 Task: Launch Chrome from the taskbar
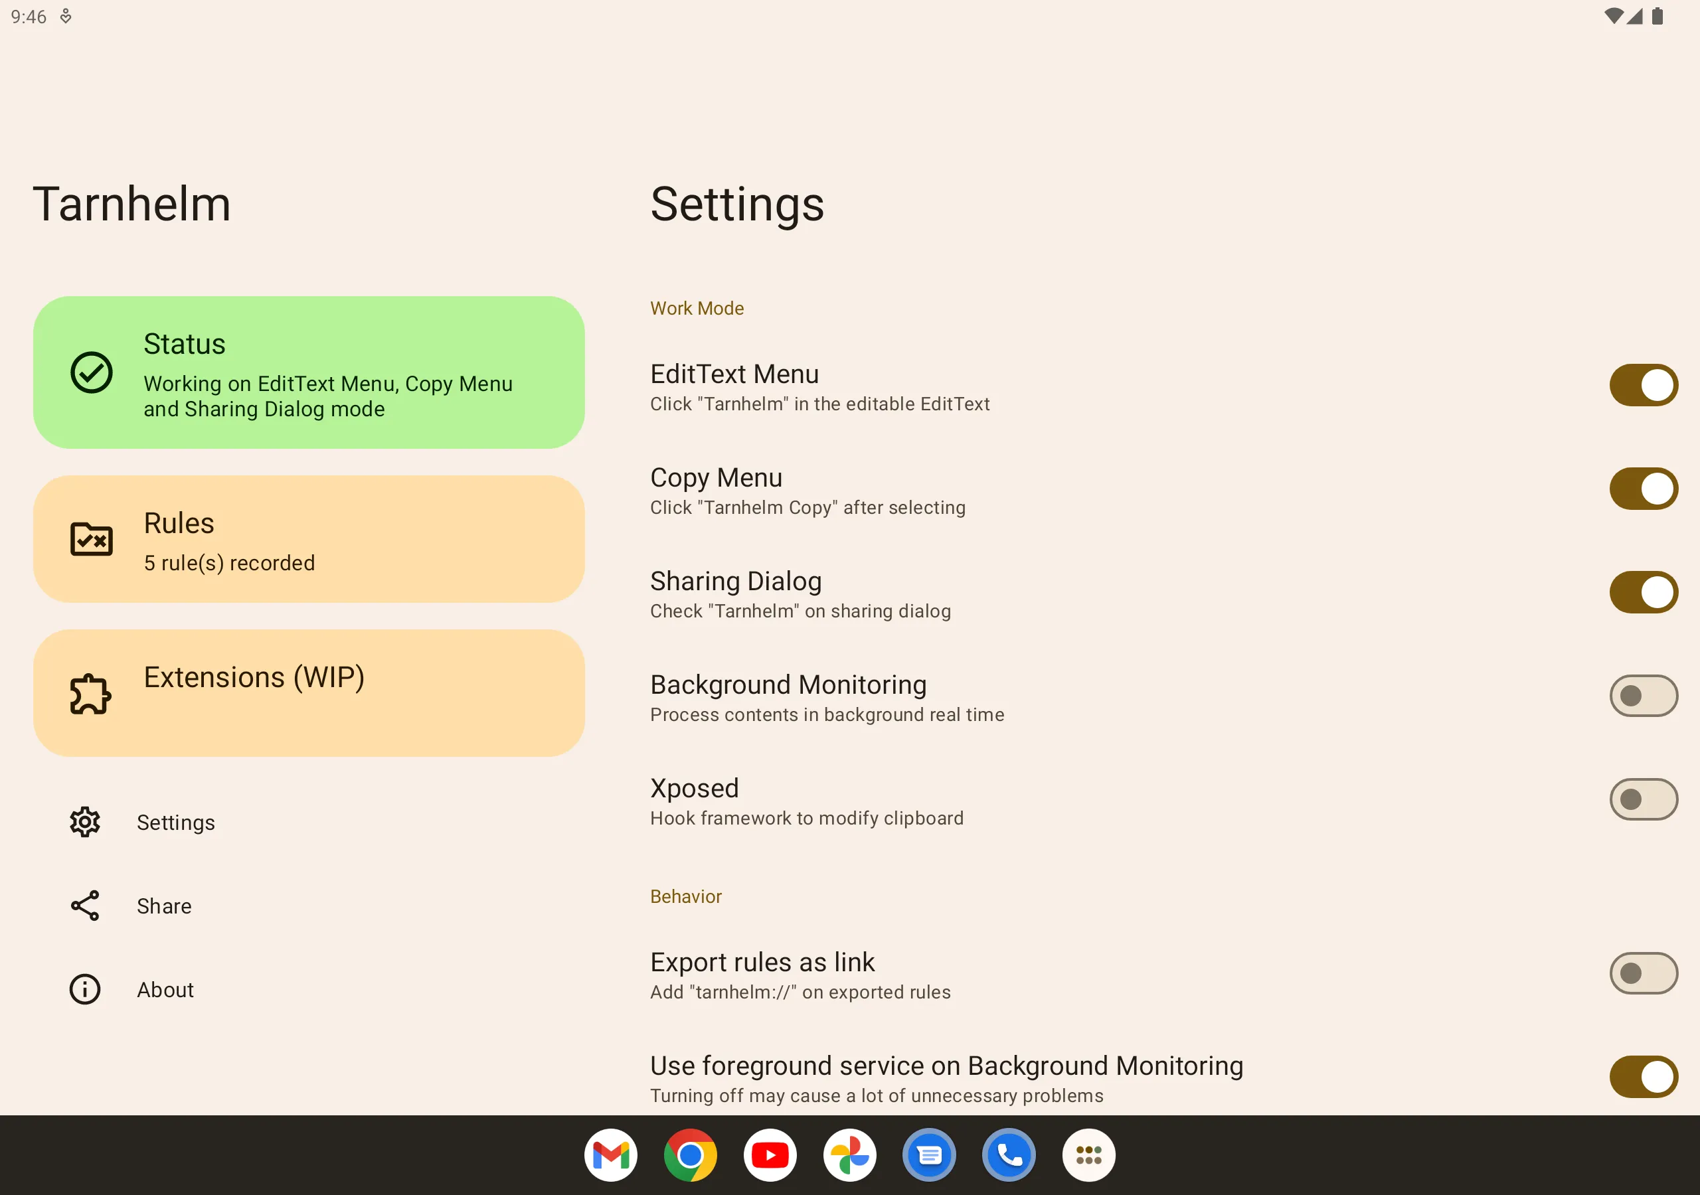click(x=690, y=1155)
